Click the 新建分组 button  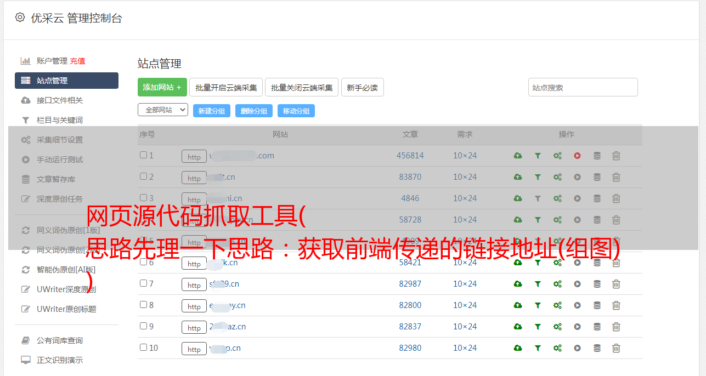coord(212,111)
